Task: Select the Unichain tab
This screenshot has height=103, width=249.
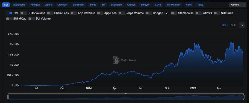Action: click(x=62, y=5)
